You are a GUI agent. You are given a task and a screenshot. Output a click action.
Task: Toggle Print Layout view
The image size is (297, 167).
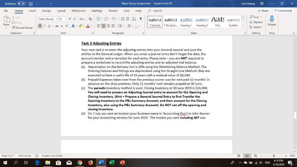click(247, 156)
